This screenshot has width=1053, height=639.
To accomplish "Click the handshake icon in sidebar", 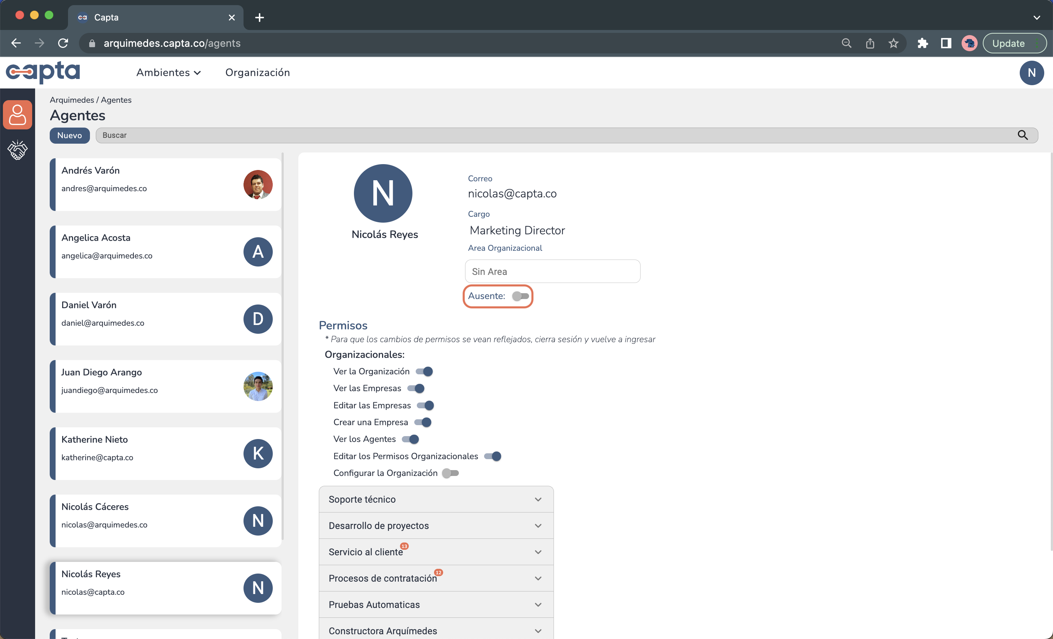I will (18, 150).
